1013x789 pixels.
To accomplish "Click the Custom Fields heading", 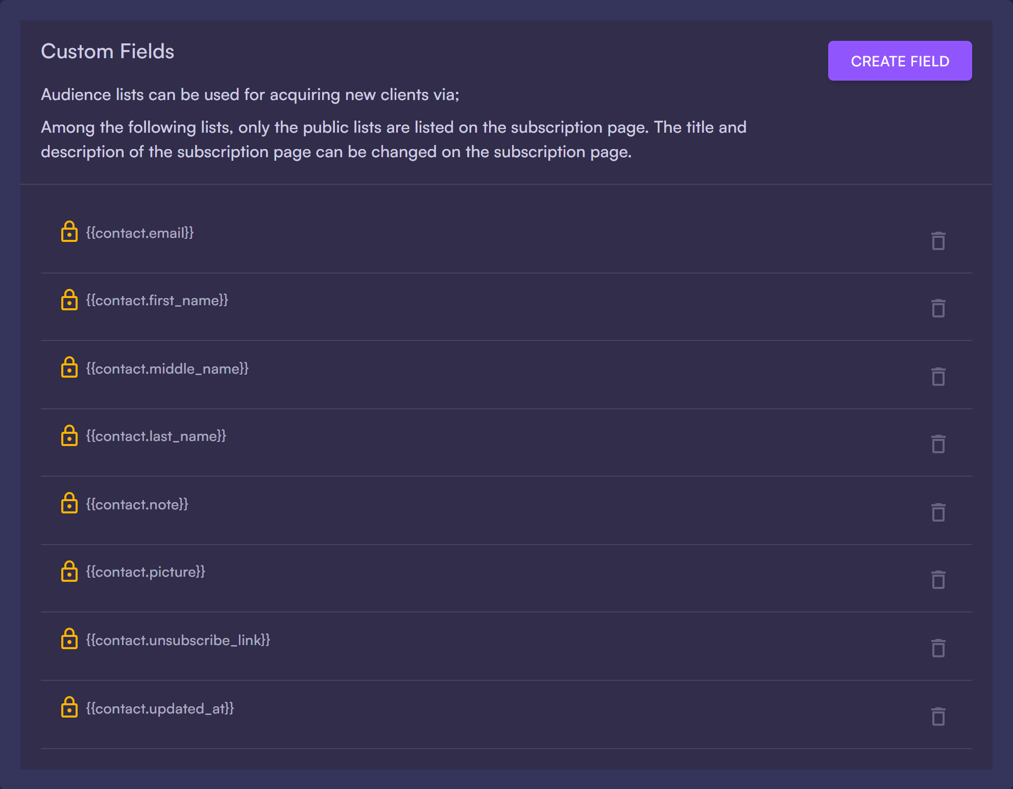I will (108, 52).
